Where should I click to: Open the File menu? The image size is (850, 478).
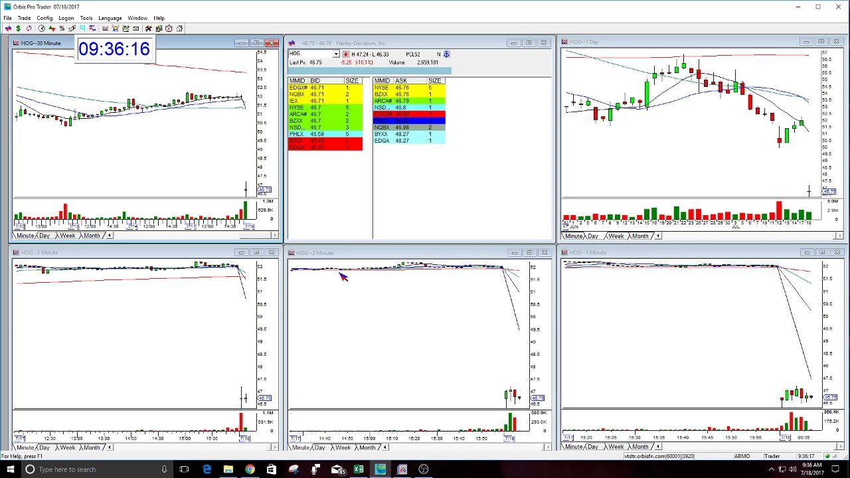pyautogui.click(x=7, y=18)
